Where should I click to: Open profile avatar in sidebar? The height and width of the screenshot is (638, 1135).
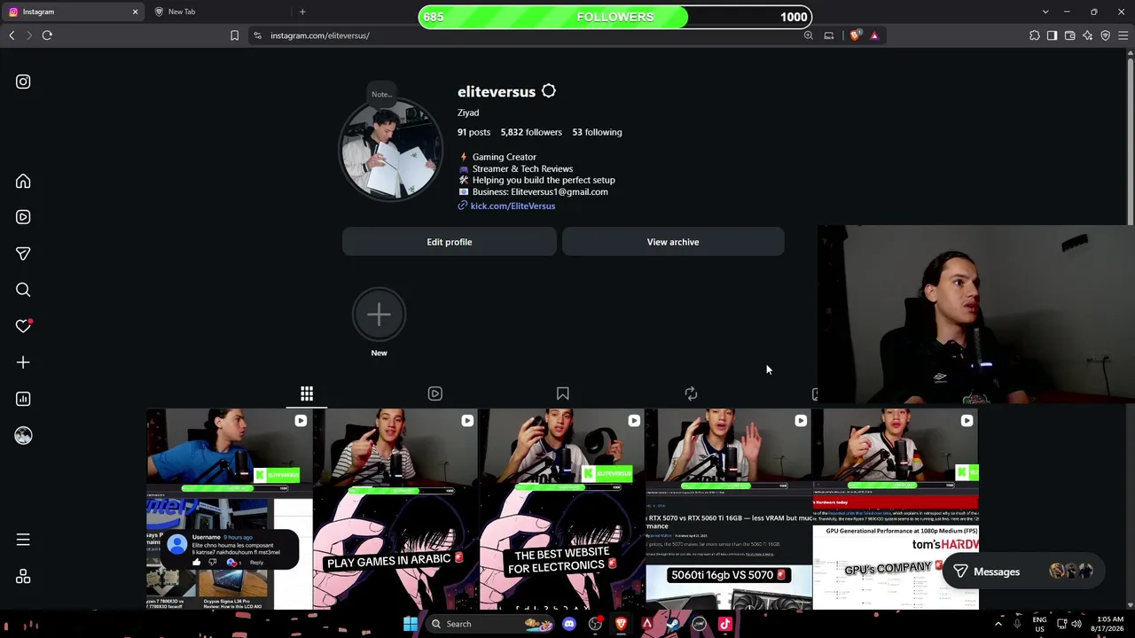click(x=23, y=435)
